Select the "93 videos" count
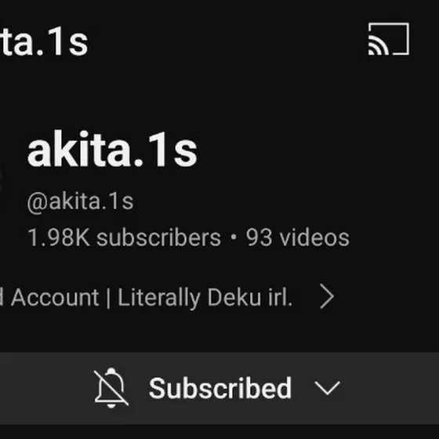Screen dimensions: 439x439 tap(297, 238)
